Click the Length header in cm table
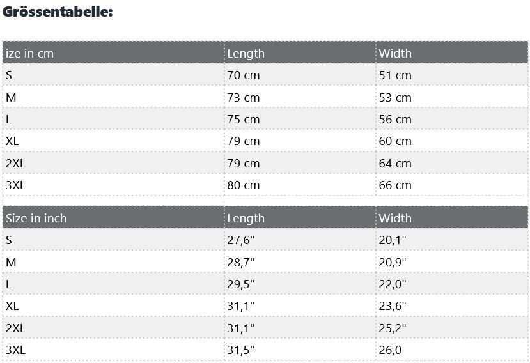This screenshot has width=530, height=363. [x=246, y=53]
